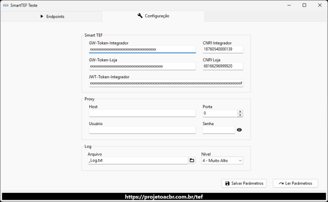Click the Salvar Parâmetros button
The width and height of the screenshot is (328, 202).
point(244,183)
